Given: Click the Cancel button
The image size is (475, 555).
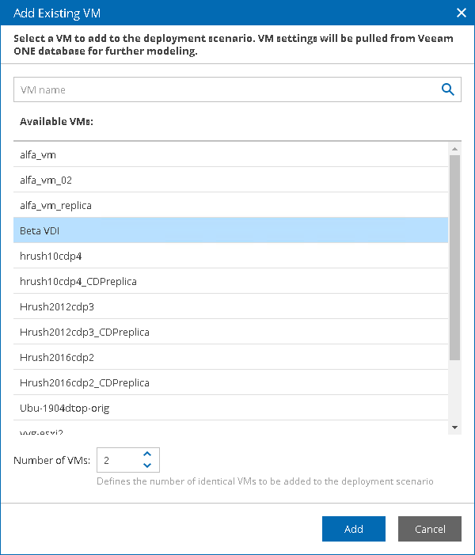Looking at the screenshot, I should click(x=429, y=529).
